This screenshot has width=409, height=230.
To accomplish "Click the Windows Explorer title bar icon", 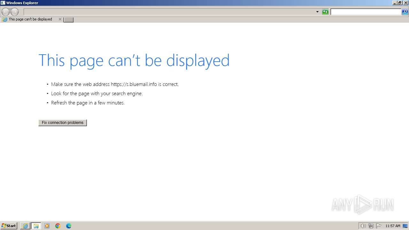I will point(3,3).
